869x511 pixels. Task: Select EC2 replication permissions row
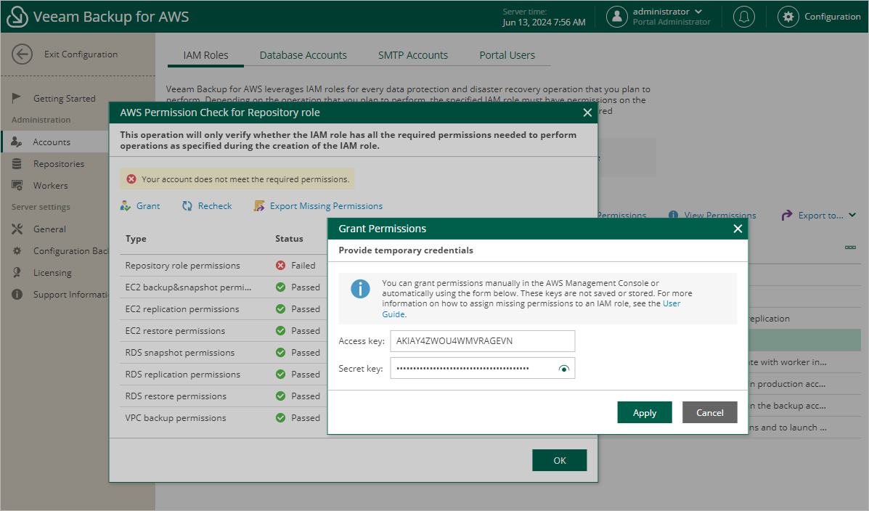pos(224,308)
